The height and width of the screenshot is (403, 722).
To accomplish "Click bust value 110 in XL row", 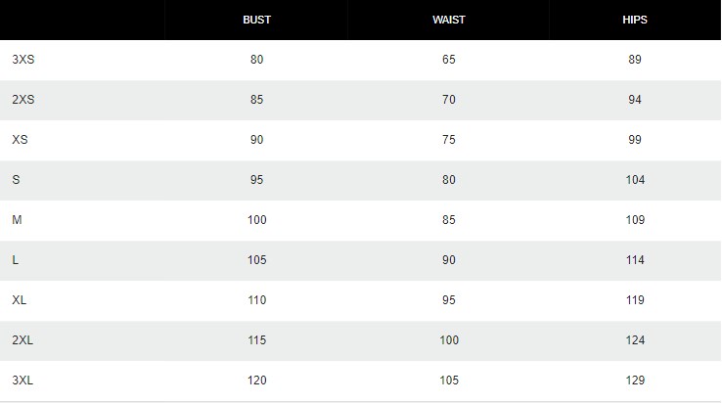I will tap(257, 300).
